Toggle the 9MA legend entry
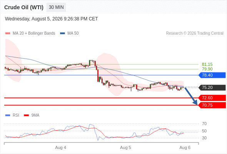 pos(32,115)
